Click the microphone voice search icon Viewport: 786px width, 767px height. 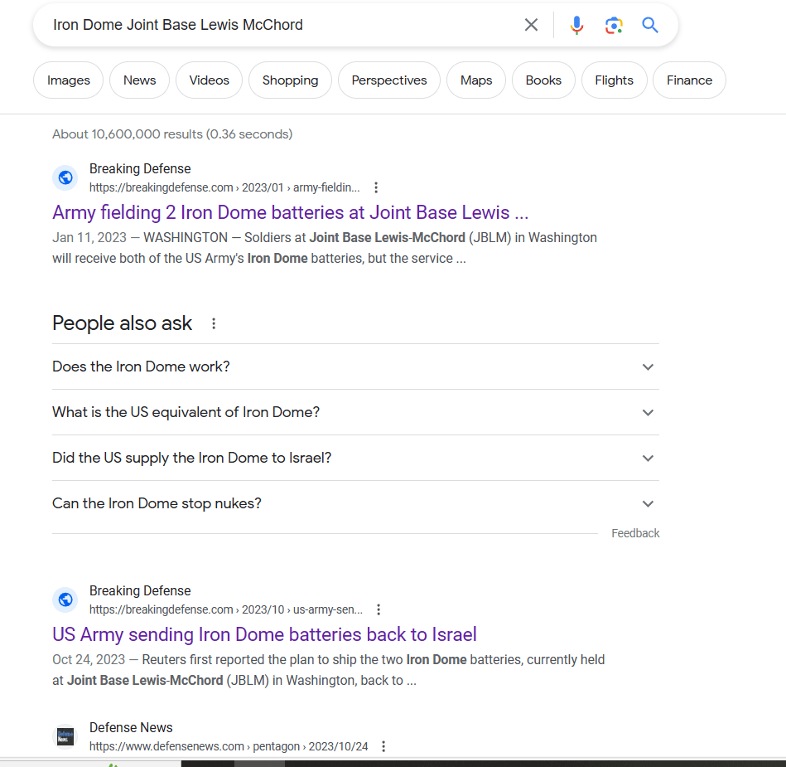point(576,25)
